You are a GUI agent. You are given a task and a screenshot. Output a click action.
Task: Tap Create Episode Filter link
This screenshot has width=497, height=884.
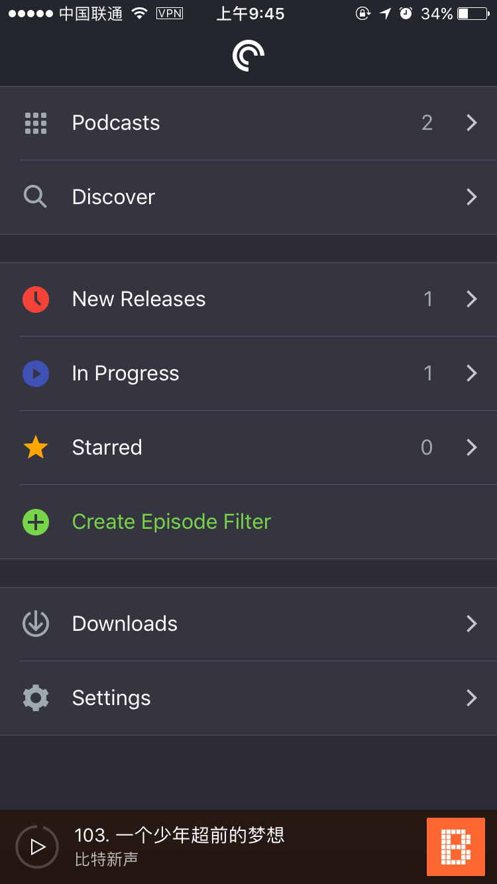(171, 522)
